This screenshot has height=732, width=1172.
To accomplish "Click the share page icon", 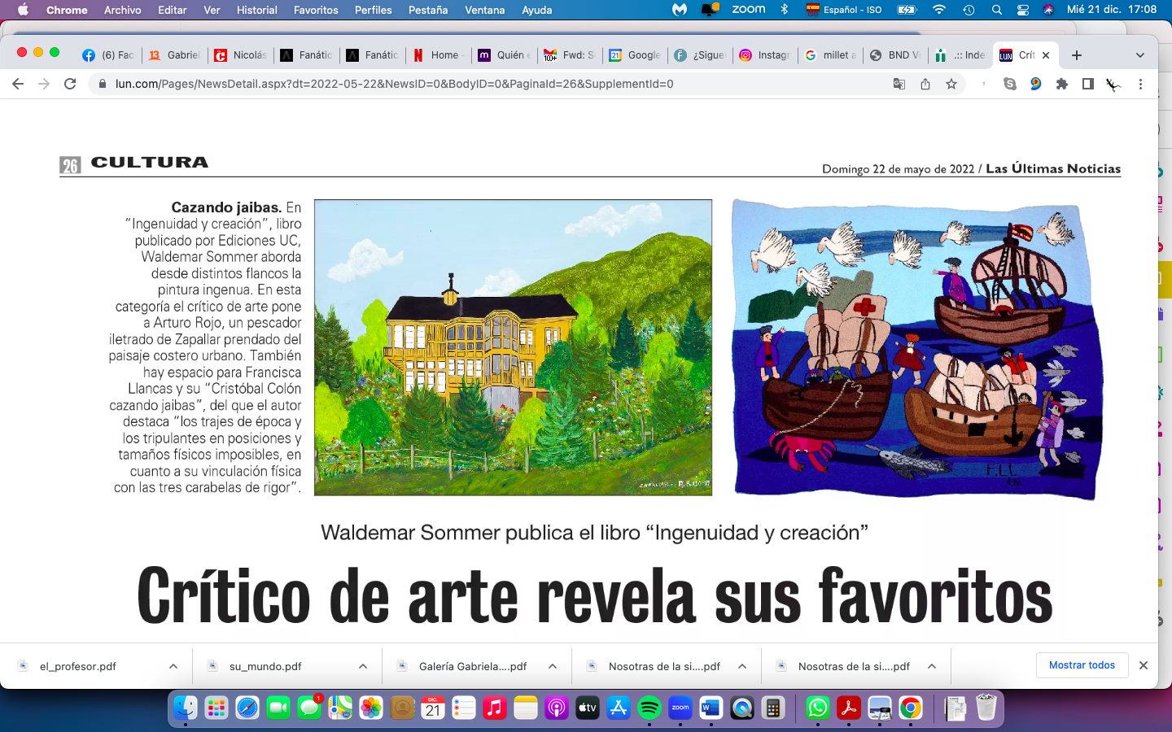I will 925,84.
